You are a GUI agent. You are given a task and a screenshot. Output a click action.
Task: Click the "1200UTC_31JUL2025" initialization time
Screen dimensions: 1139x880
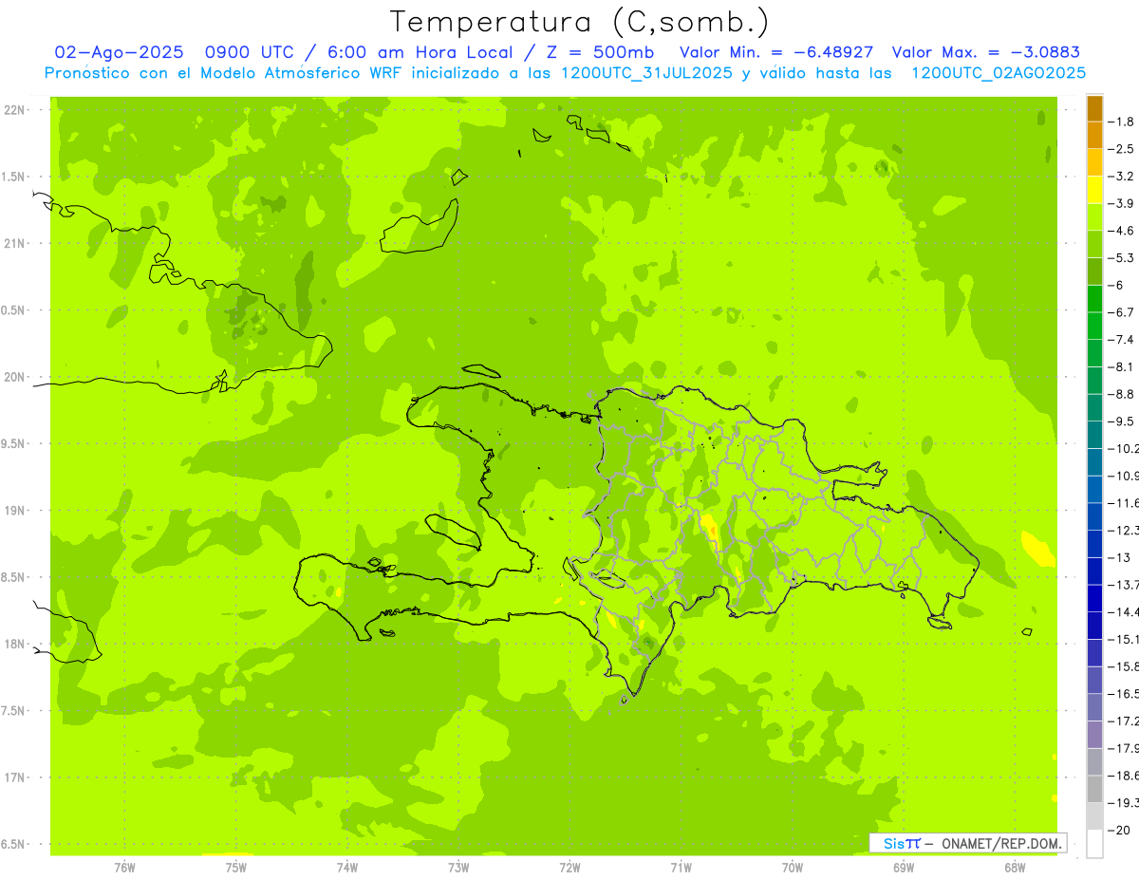(x=646, y=72)
